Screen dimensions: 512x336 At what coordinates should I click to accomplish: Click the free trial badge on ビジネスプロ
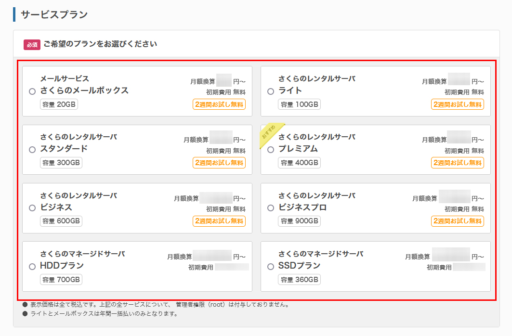[x=458, y=221]
